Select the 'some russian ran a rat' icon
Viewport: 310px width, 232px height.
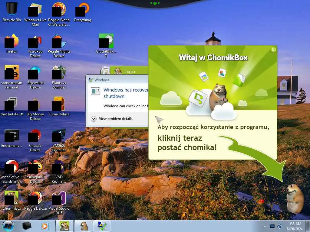point(12,77)
